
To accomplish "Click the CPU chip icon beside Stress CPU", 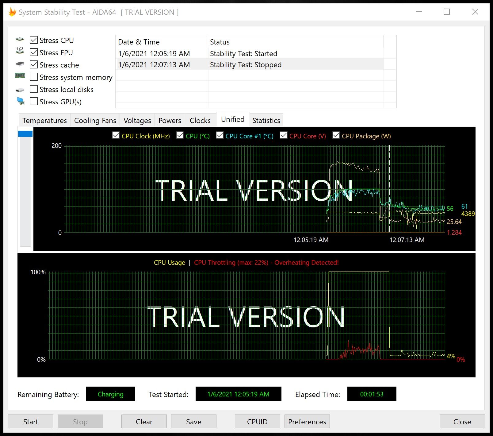I will point(20,40).
